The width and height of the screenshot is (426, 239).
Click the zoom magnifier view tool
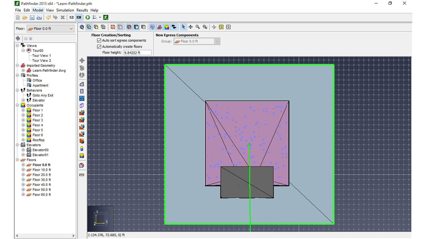tap(198, 27)
